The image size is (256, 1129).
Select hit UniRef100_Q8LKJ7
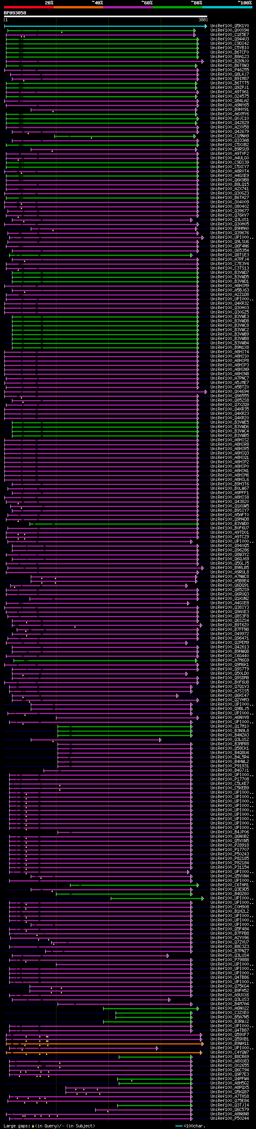(230, 74)
